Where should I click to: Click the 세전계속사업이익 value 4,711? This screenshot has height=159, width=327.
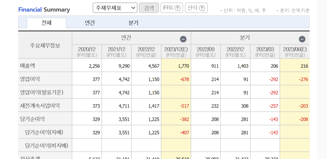pos(124,106)
